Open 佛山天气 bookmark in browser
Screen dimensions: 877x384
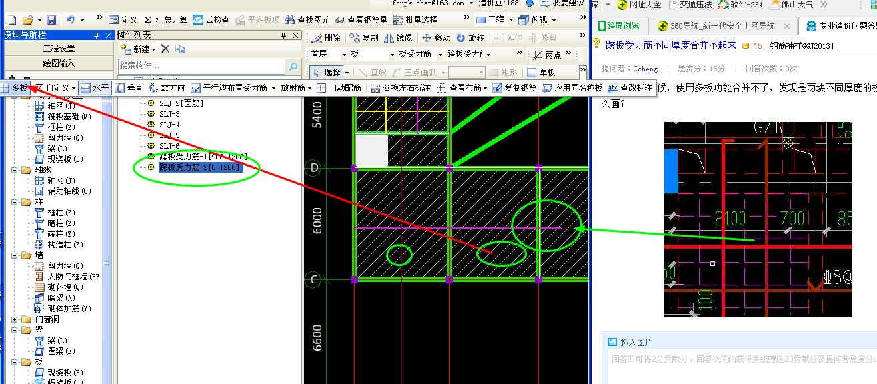pyautogui.click(x=792, y=5)
